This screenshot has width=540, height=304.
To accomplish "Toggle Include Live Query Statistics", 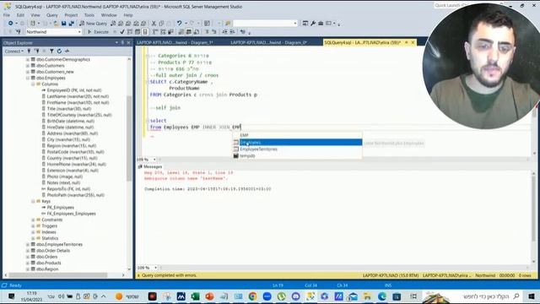I will tap(163, 32).
